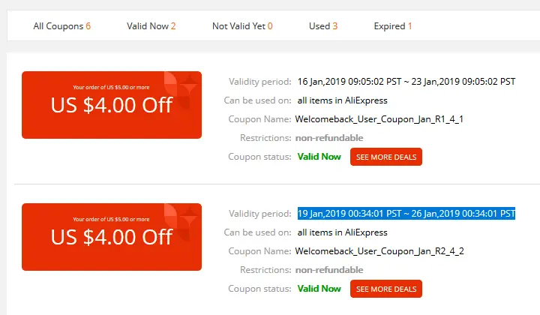
Task: Switch to the Valid Now tab
Action: point(151,26)
